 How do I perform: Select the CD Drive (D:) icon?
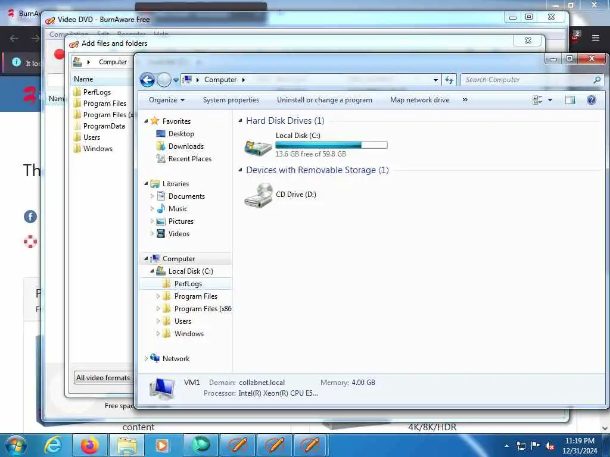point(259,195)
